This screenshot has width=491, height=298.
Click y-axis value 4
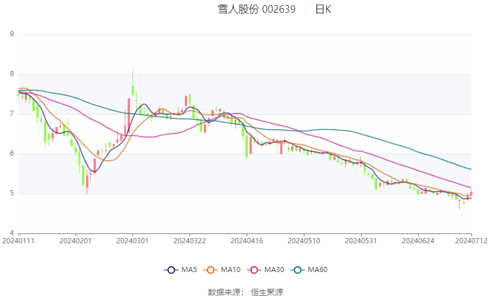click(12, 233)
